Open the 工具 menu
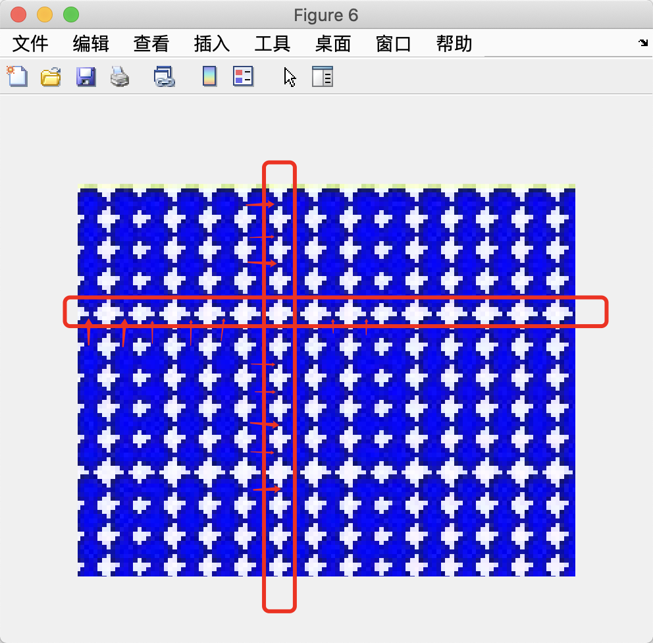Image resolution: width=653 pixels, height=643 pixels. coord(273,43)
